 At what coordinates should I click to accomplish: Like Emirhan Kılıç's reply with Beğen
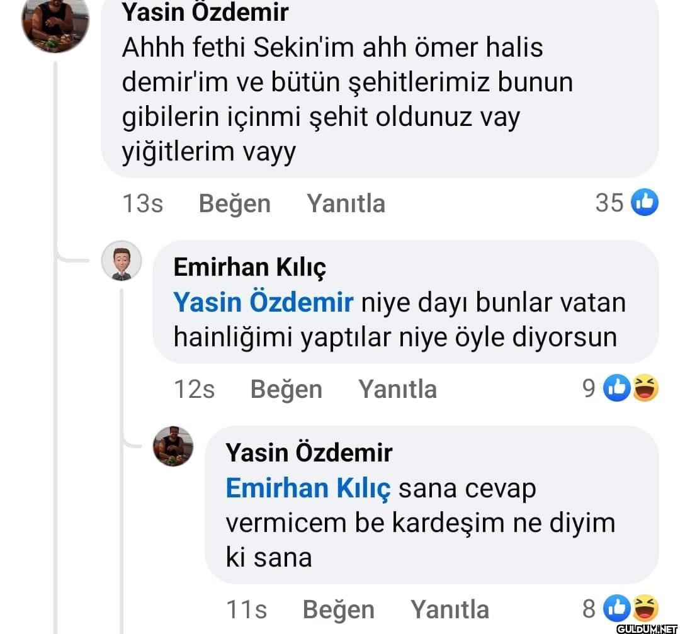pos(286,389)
